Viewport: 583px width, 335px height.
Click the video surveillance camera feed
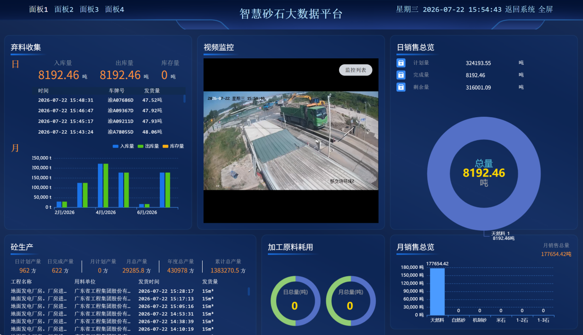pyautogui.click(x=291, y=141)
